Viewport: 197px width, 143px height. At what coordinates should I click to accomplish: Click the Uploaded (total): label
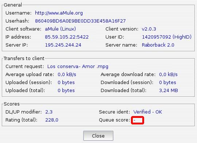click(25, 91)
